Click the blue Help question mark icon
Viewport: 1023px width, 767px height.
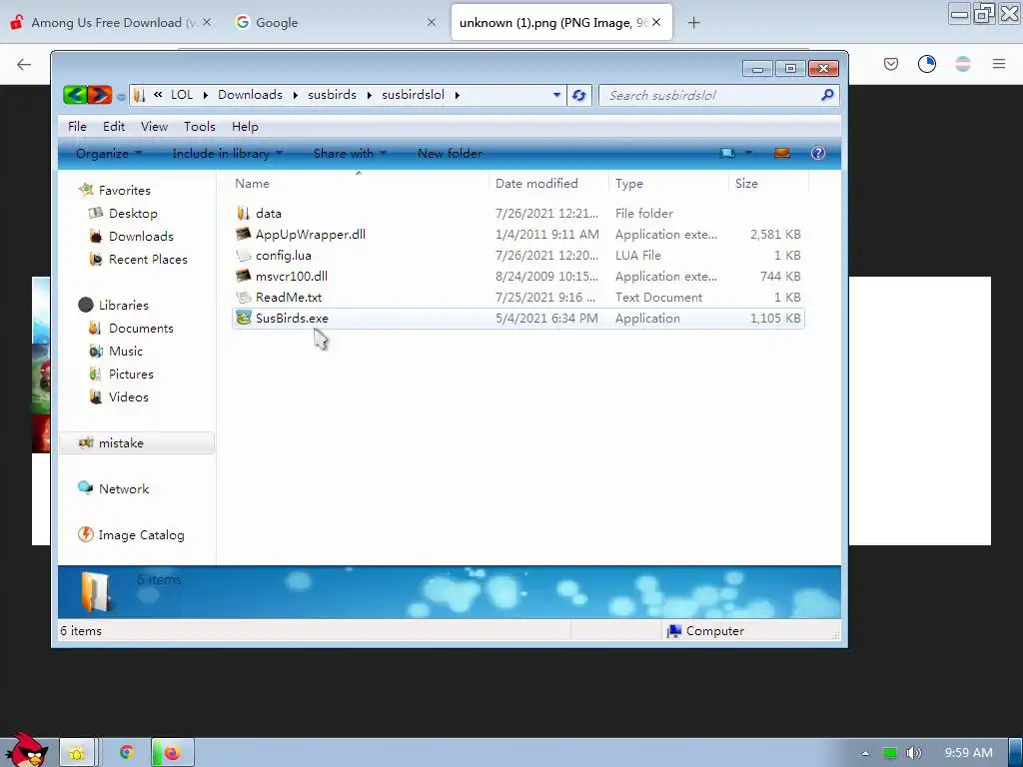tap(818, 153)
